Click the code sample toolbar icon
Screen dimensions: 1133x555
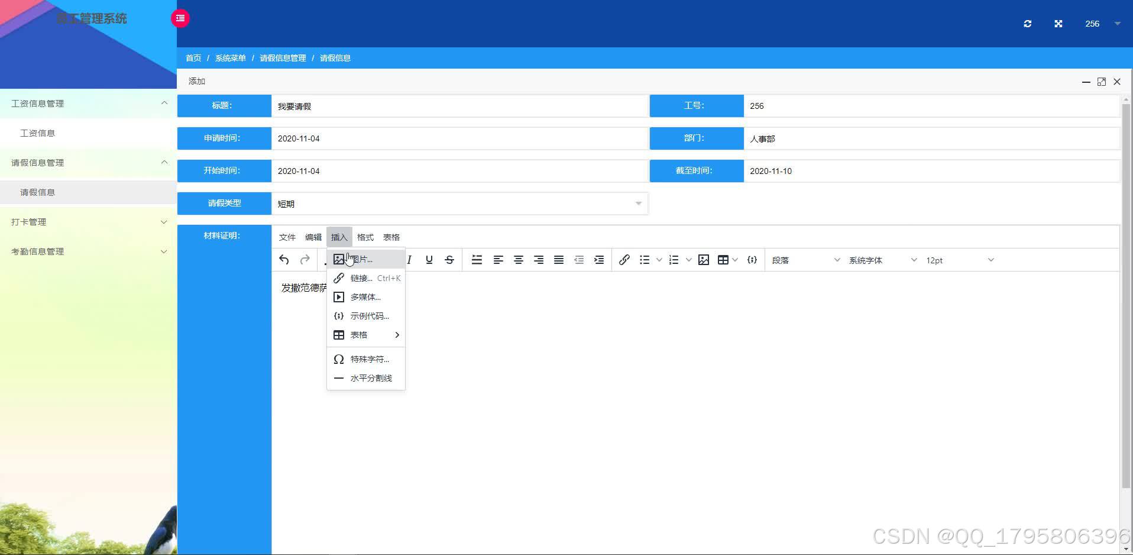[752, 260]
